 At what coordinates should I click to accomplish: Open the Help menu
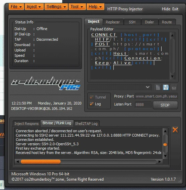(95, 7)
